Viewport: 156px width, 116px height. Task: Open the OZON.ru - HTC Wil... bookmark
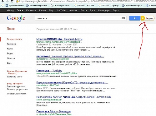[x=85, y=6]
